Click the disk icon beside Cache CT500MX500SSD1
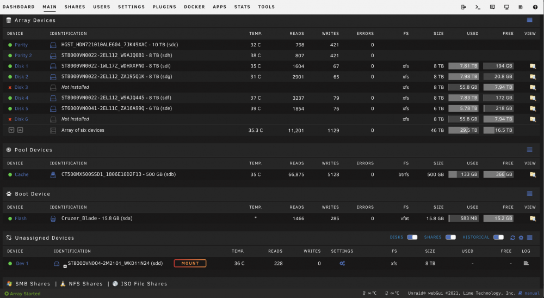Screen dimensions: 544x298 point(53,174)
